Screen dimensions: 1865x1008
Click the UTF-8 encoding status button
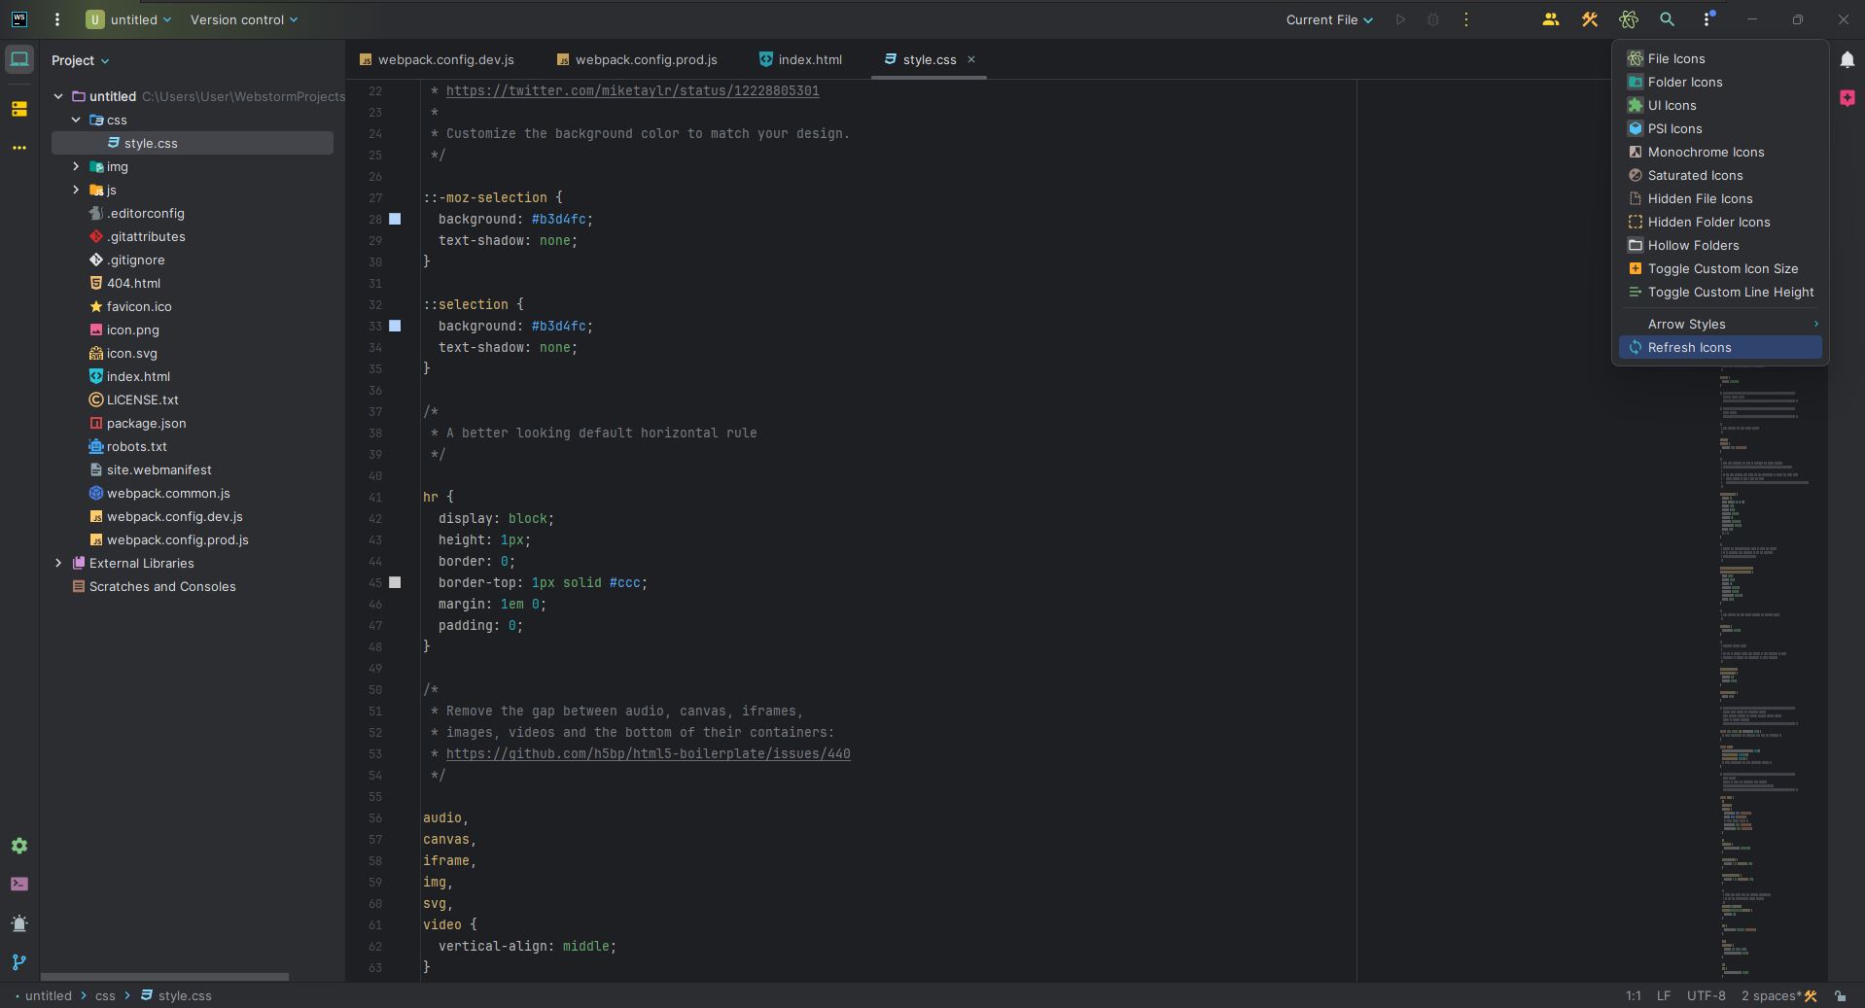tap(1706, 996)
